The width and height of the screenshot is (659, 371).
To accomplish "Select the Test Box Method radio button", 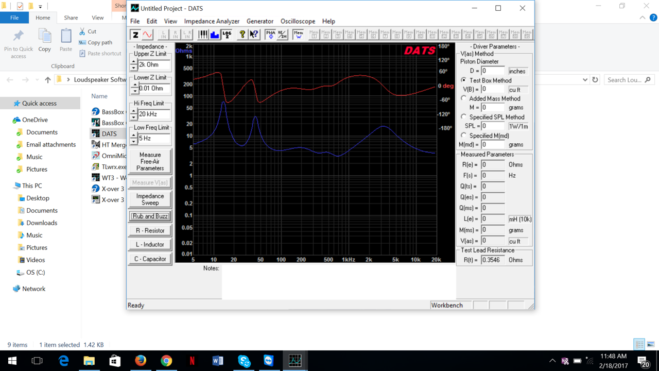I will click(464, 80).
